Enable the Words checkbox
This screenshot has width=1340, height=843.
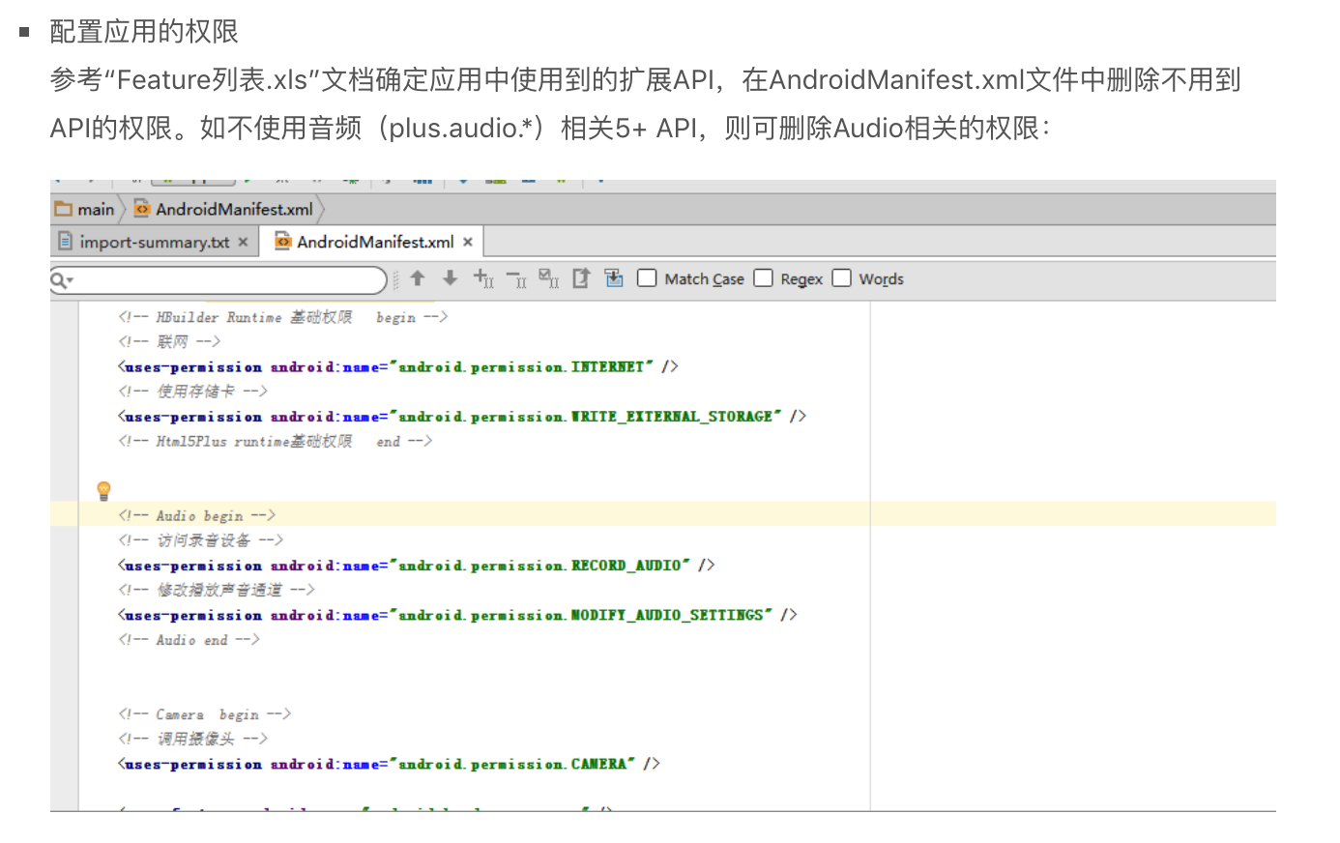coord(842,278)
